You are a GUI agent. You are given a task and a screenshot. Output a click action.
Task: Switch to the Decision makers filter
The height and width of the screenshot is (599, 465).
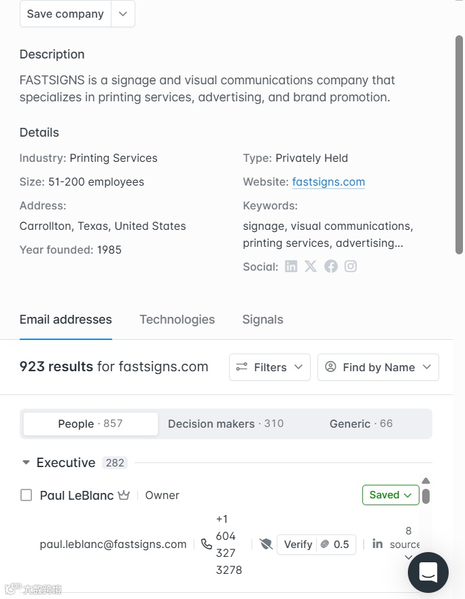[226, 424]
